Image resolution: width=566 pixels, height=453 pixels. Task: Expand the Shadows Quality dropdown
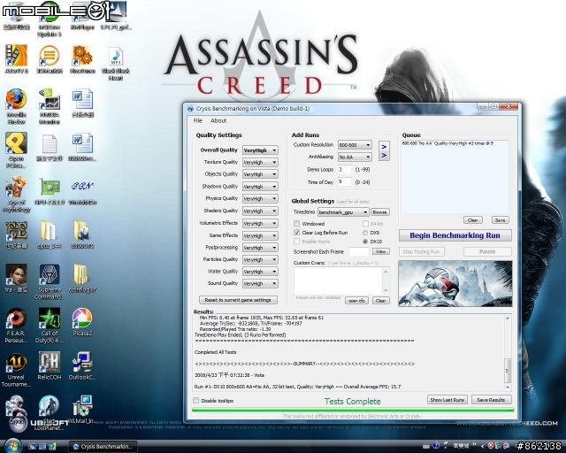260,187
